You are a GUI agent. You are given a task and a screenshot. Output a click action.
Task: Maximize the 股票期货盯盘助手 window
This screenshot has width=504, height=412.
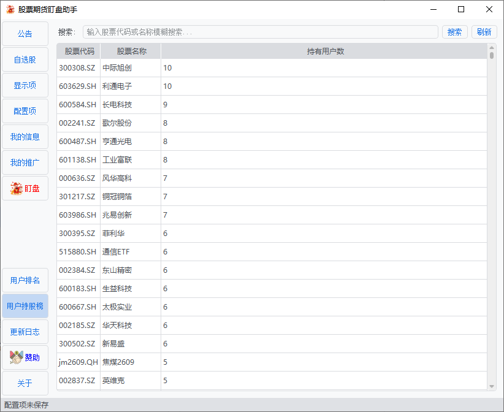(x=461, y=9)
